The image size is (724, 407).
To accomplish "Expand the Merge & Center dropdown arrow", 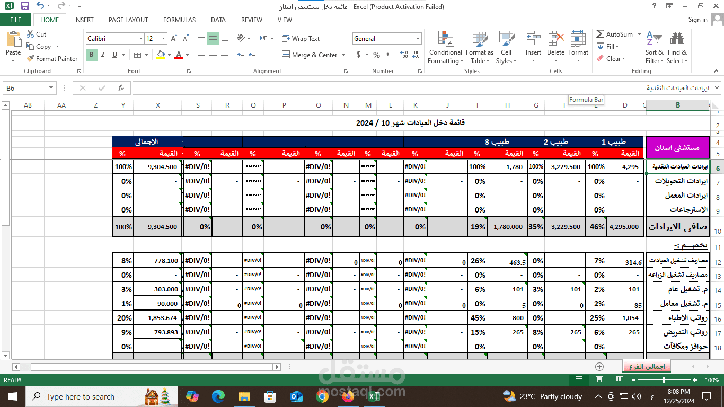I will pos(343,55).
